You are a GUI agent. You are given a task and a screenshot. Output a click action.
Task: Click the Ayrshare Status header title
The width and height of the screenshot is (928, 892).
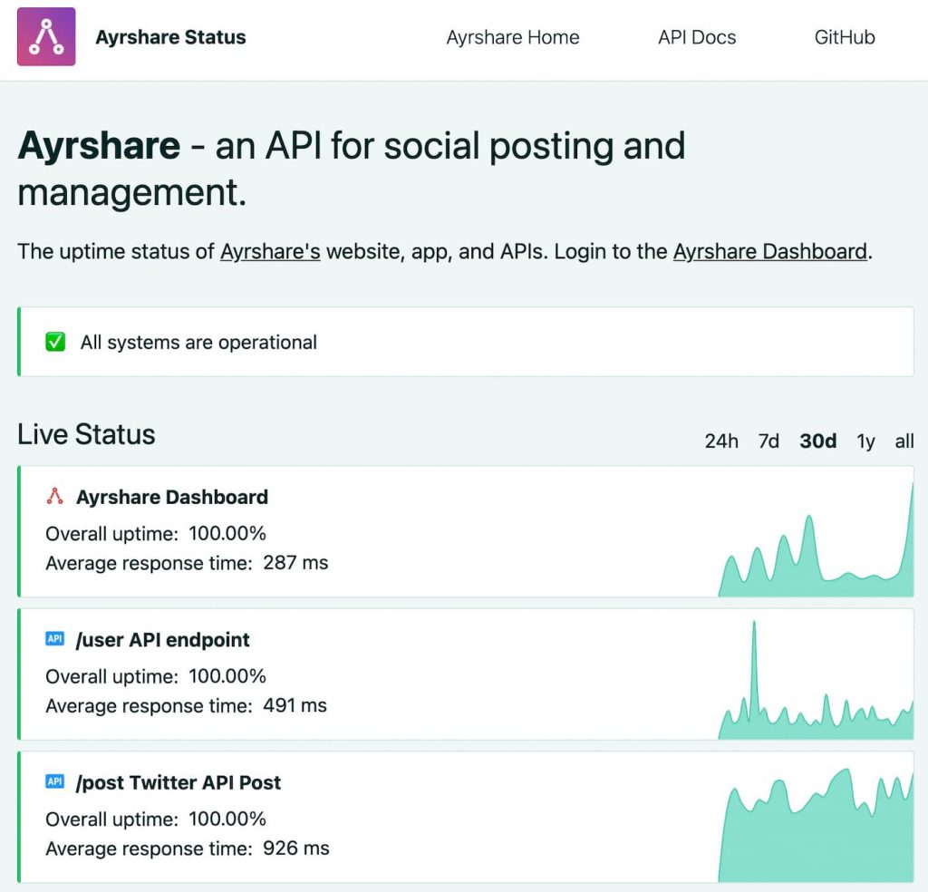click(170, 37)
